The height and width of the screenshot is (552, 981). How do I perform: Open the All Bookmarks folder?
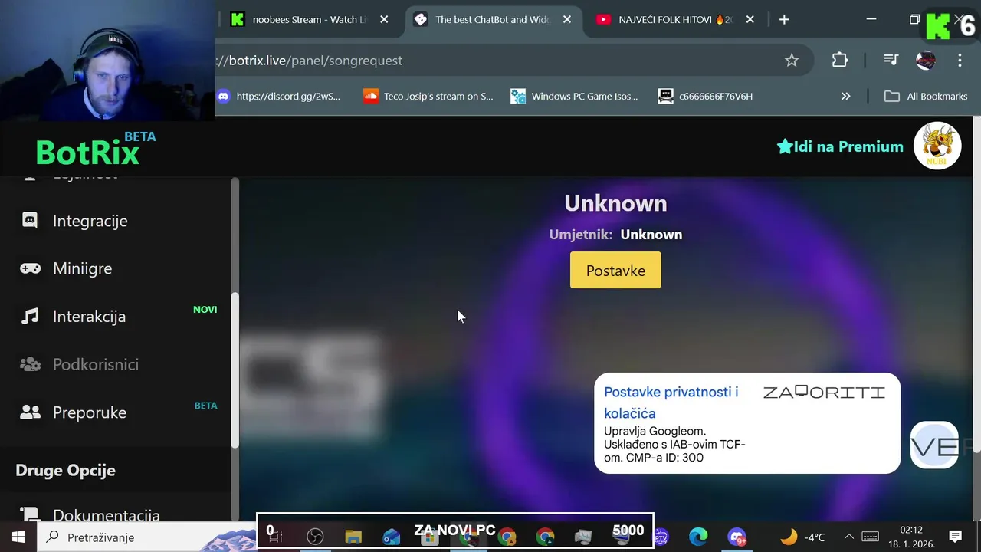tap(926, 96)
